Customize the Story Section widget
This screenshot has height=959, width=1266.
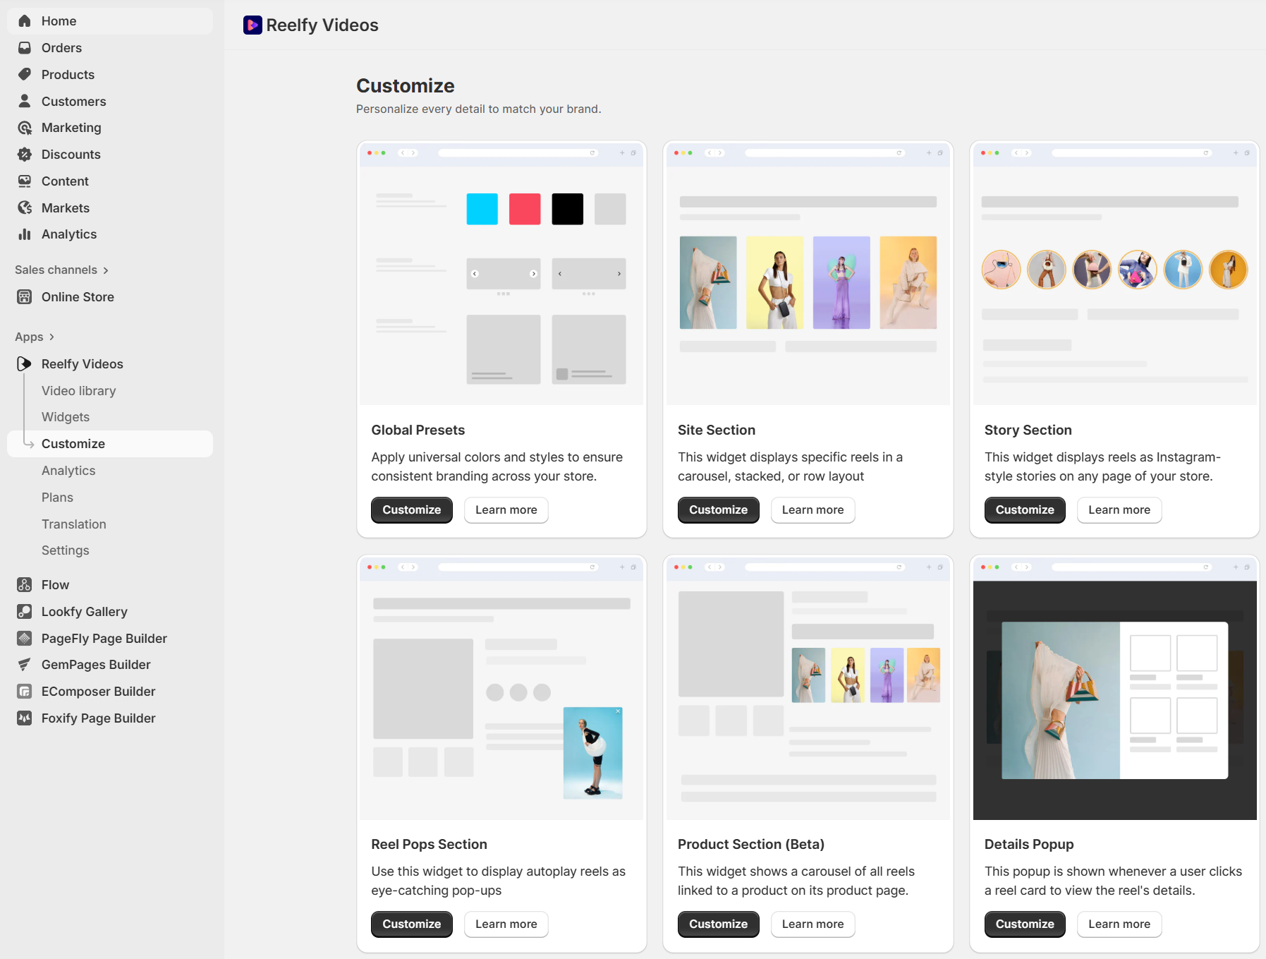(1025, 510)
